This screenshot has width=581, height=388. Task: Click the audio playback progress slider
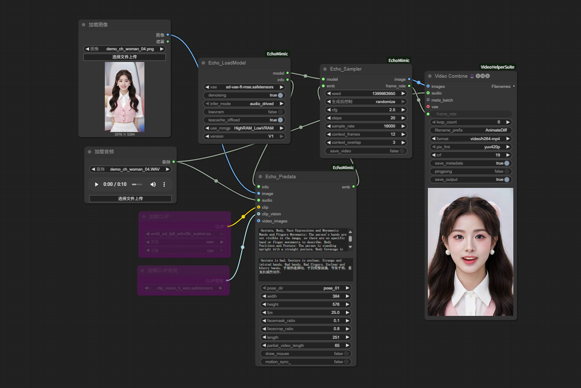pos(137,184)
